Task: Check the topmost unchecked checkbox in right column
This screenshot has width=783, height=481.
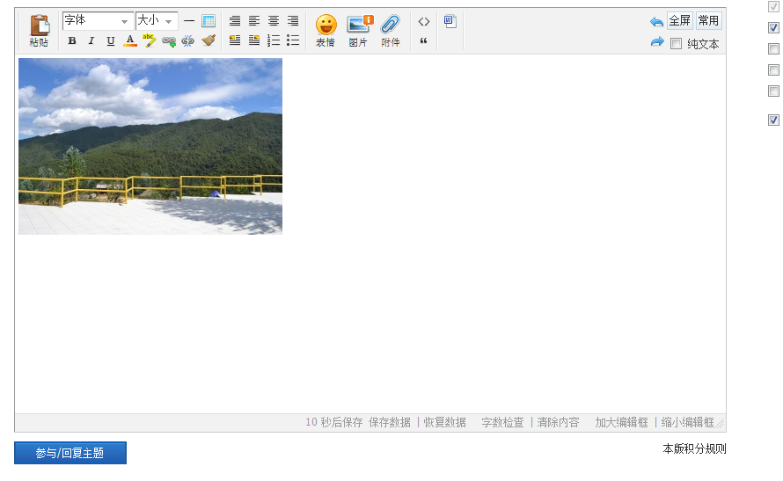Action: [x=773, y=49]
